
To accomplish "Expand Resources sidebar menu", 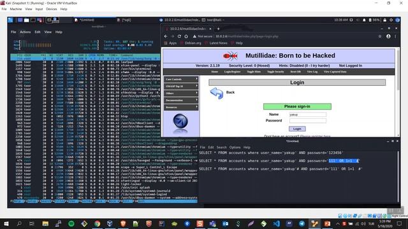I will [181, 108].
